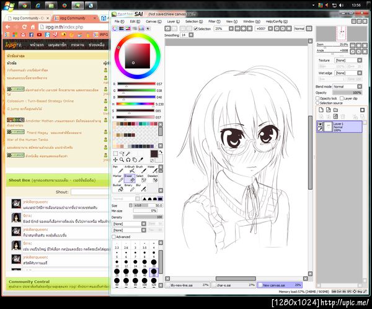Select the Eraser tool
Screen dimensions: 372x309
130,178
